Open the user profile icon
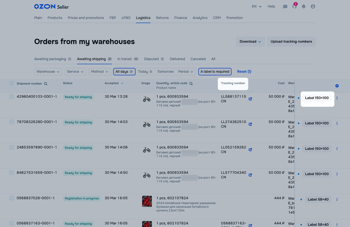This screenshot has height=227, width=350. click(313, 6)
